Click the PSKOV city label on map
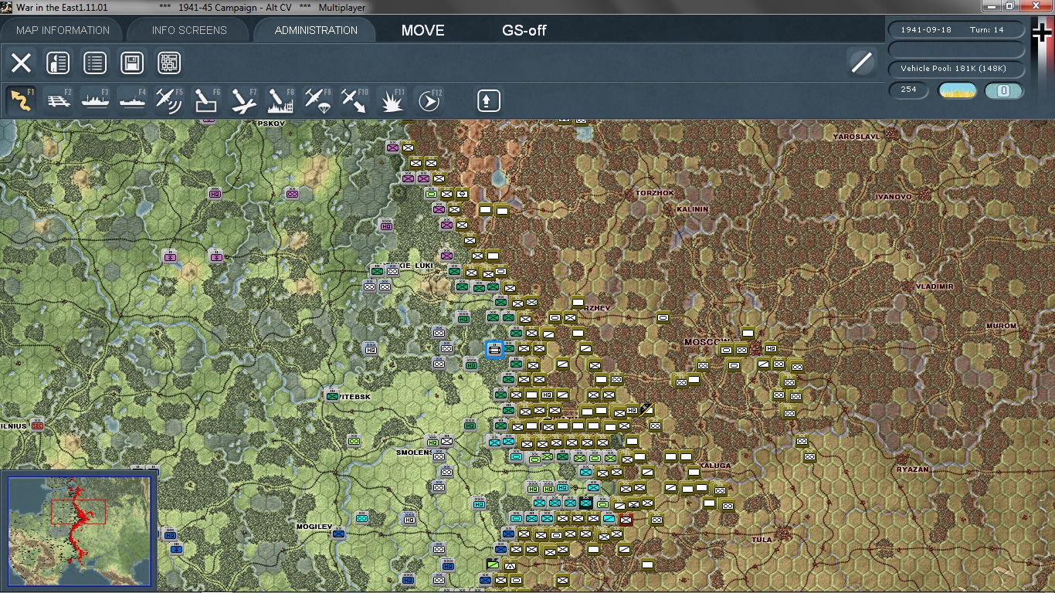This screenshot has width=1055, height=593. [x=271, y=124]
